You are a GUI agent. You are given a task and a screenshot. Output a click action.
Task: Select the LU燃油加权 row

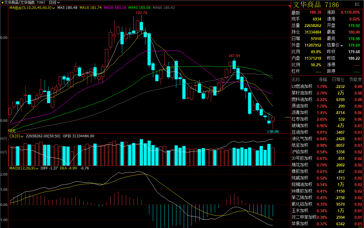pyautogui.click(x=327, y=87)
